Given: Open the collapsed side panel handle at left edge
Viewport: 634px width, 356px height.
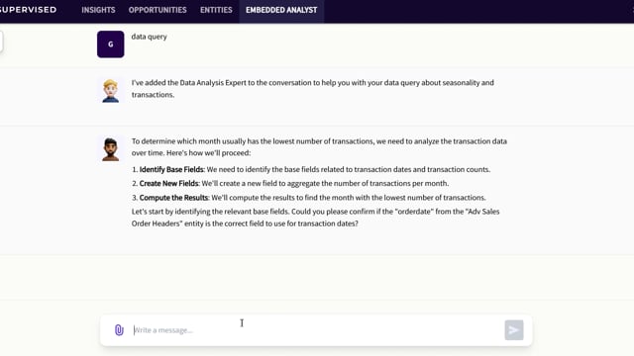Looking at the screenshot, I should (x=1, y=42).
